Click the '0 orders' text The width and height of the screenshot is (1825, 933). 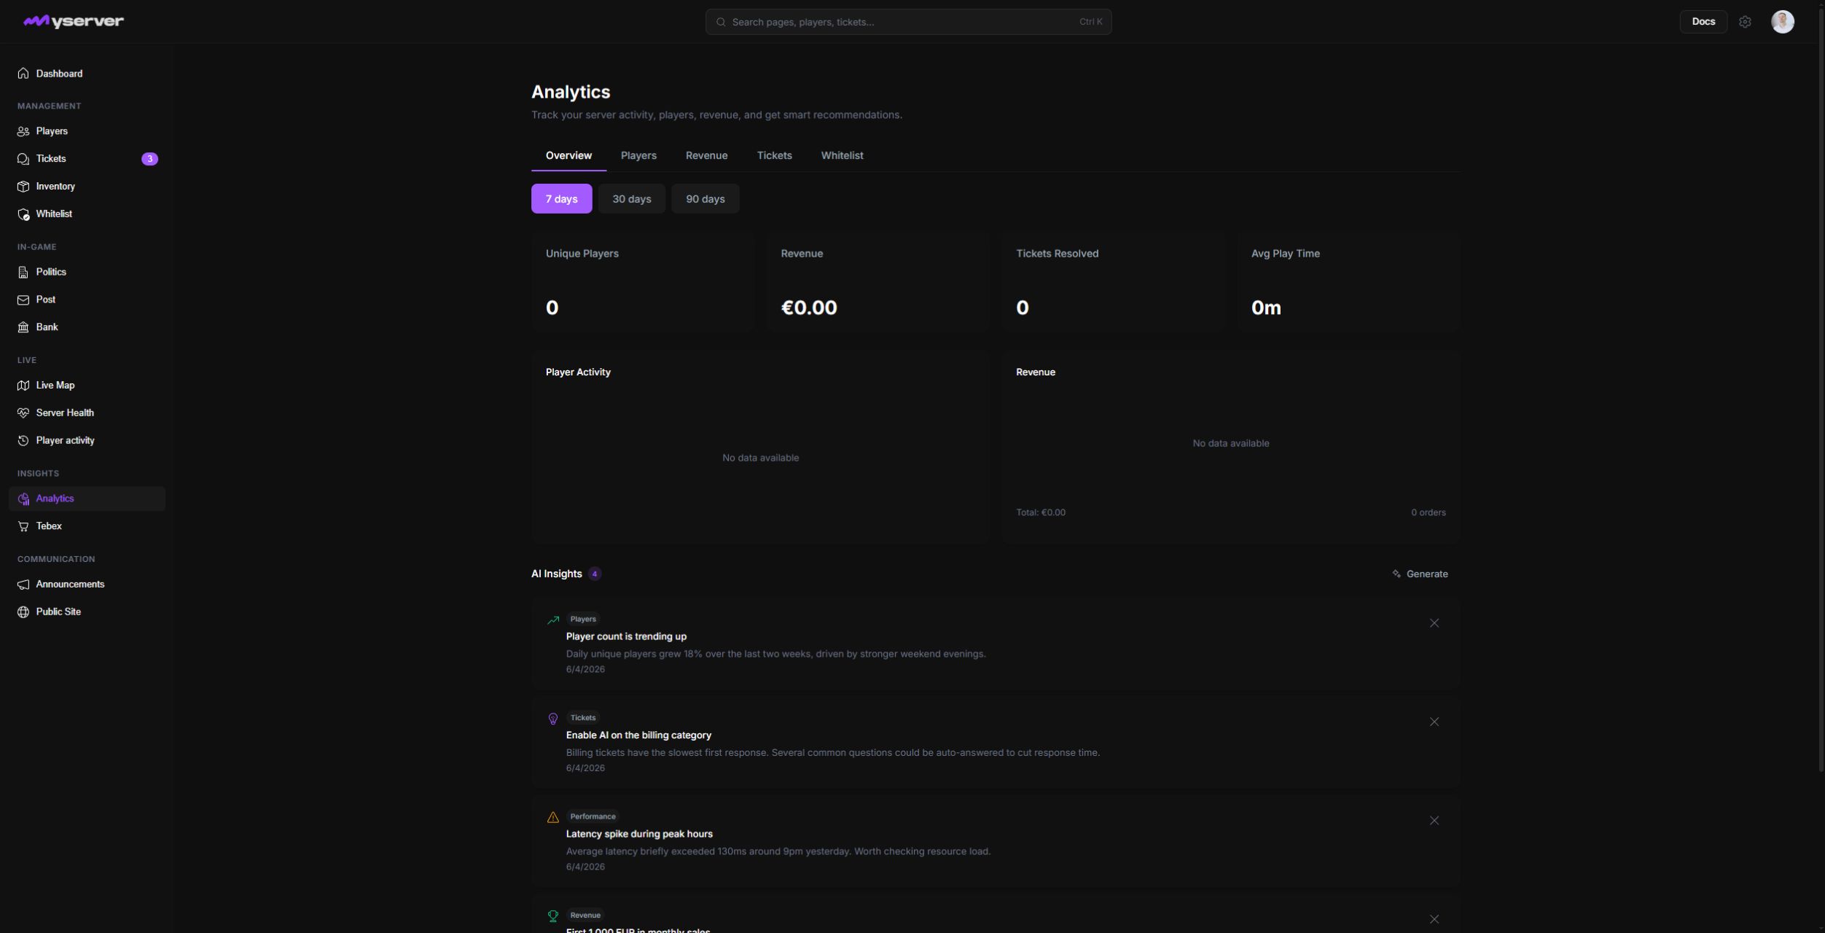point(1428,512)
